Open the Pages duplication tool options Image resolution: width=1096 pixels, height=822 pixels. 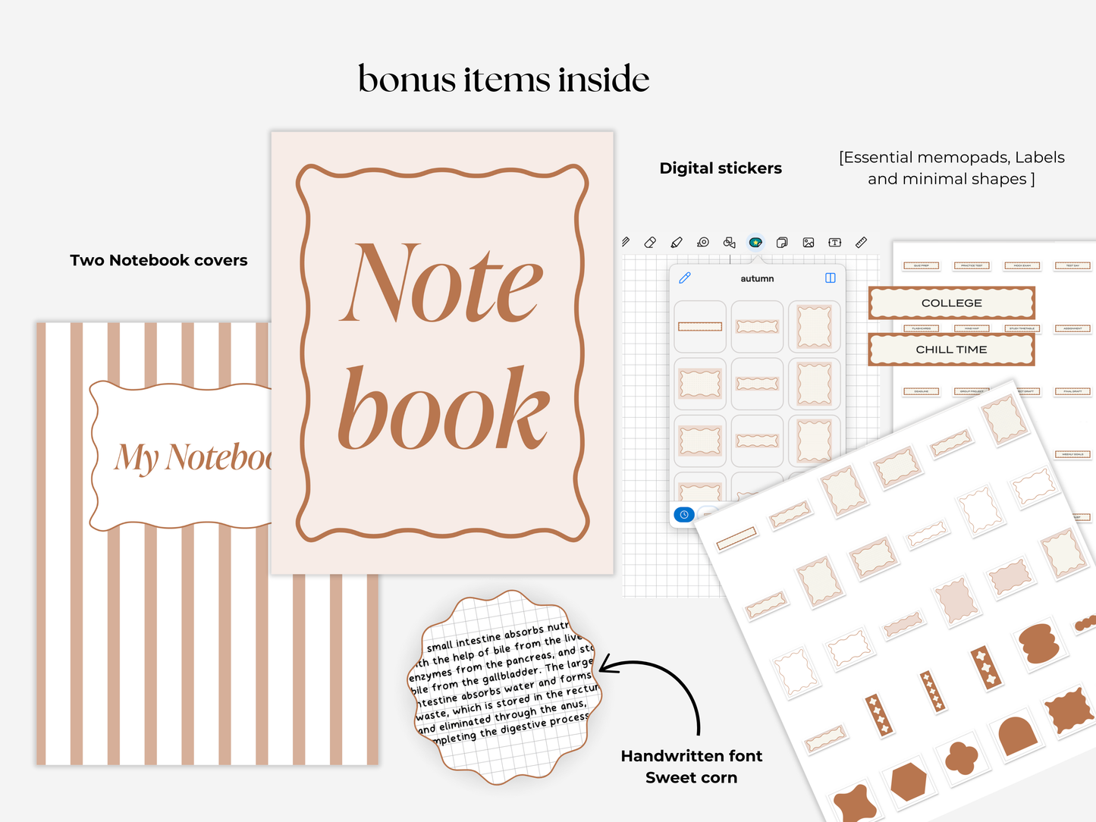click(x=781, y=242)
